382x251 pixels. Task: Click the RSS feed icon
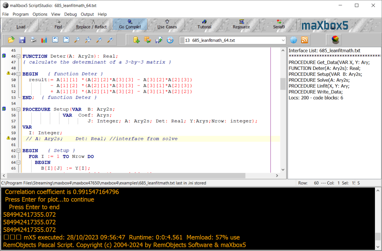[304, 40]
